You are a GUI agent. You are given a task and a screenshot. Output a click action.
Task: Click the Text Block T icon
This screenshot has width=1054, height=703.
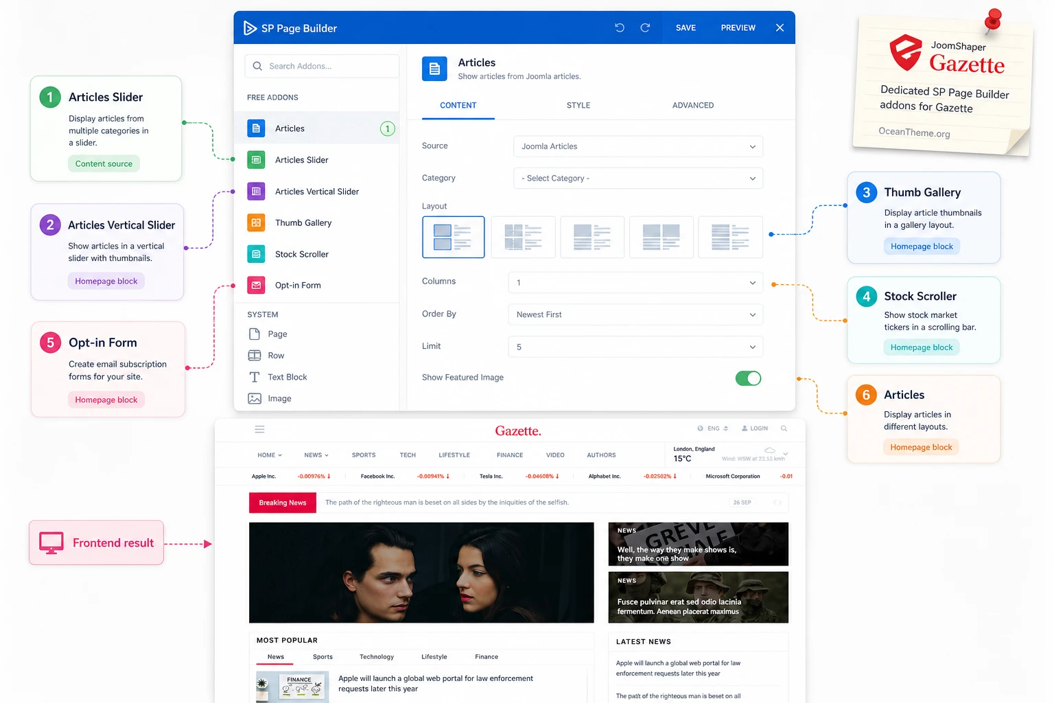tap(255, 377)
